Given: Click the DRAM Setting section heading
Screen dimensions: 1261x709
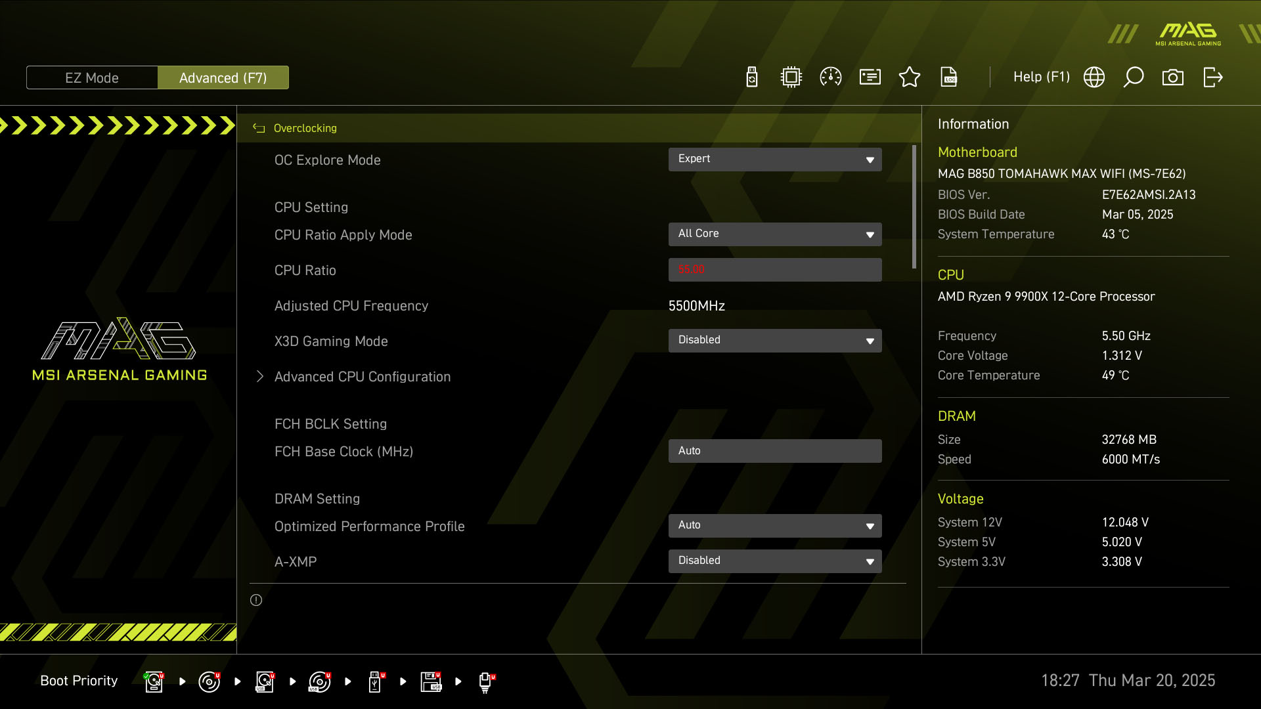Looking at the screenshot, I should coord(317,499).
